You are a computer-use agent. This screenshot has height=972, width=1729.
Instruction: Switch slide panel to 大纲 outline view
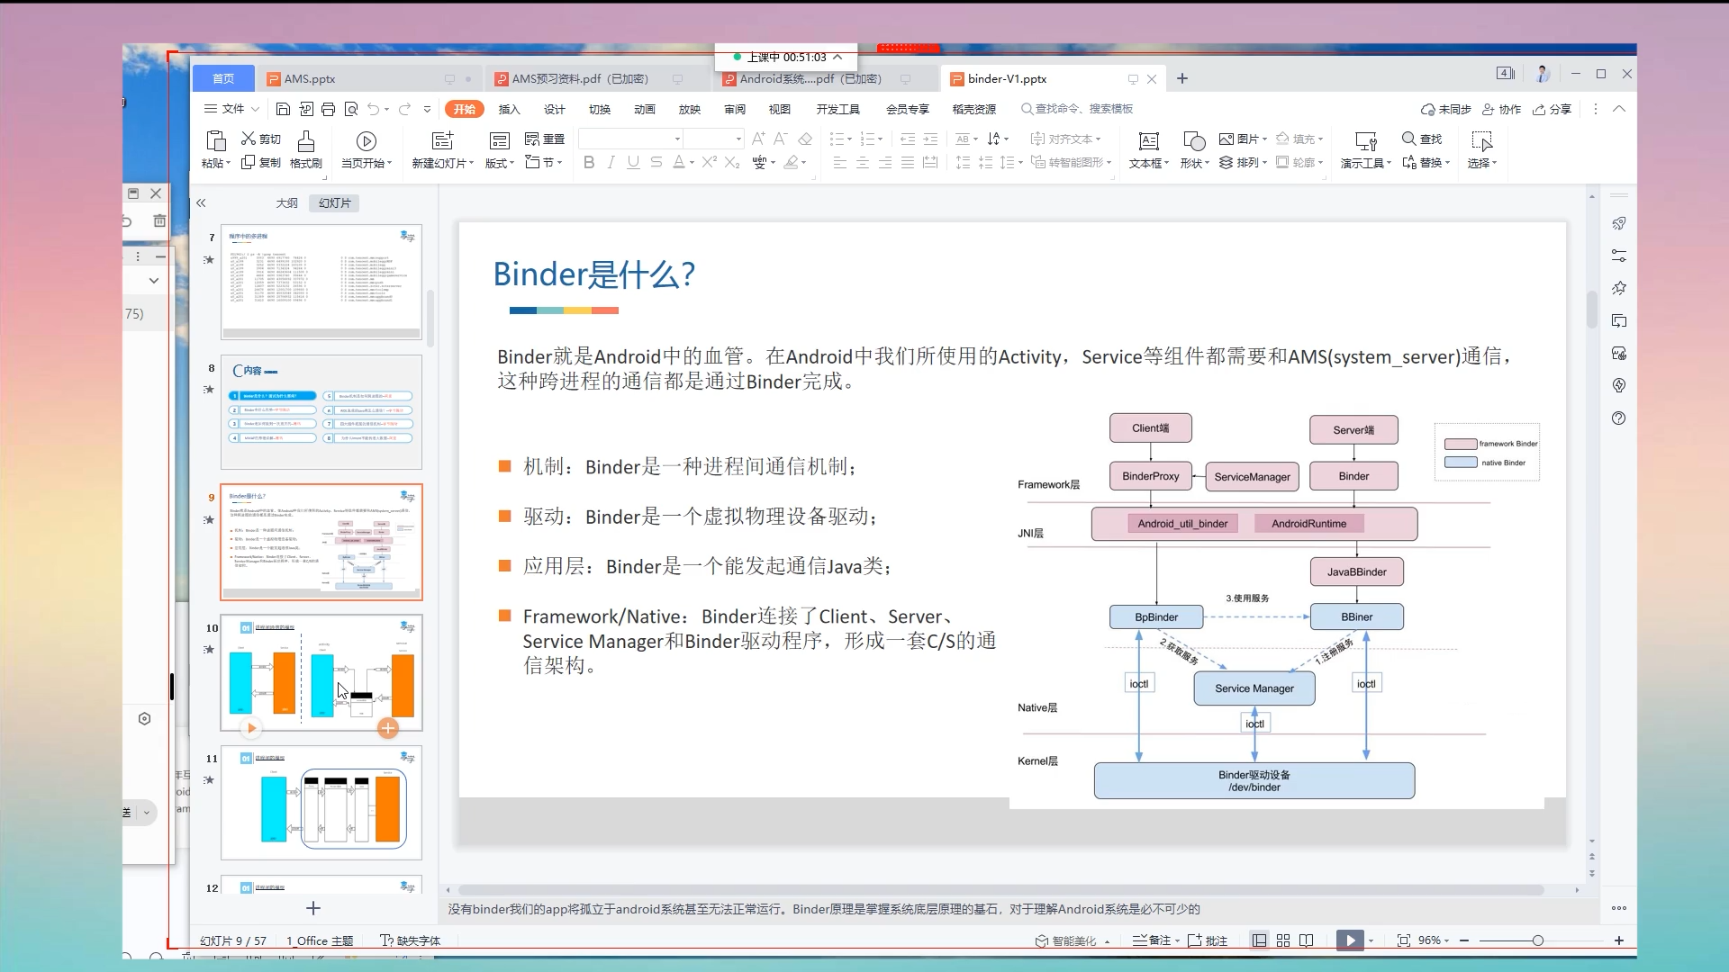point(286,203)
